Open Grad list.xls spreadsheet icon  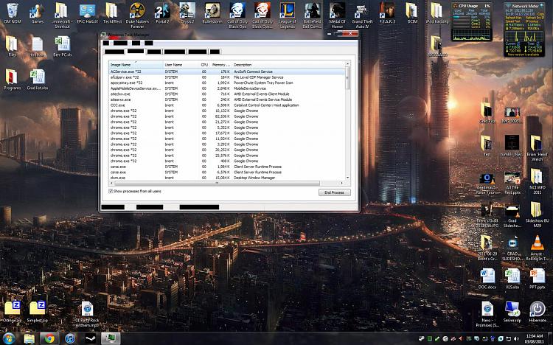pos(38,80)
